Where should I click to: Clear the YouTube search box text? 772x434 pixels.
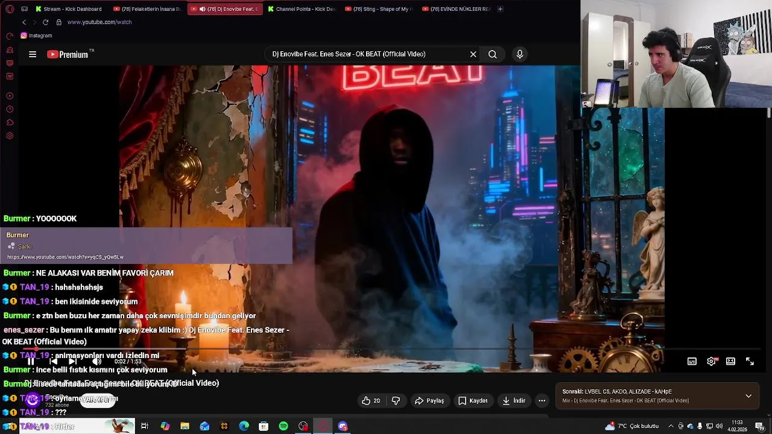(x=473, y=54)
